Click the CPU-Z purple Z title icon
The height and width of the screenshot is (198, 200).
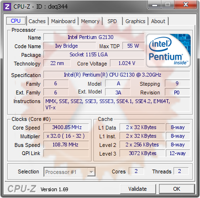(x=7, y=7)
